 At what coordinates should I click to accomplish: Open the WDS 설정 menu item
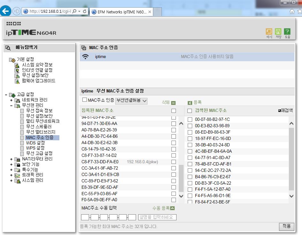35,143
